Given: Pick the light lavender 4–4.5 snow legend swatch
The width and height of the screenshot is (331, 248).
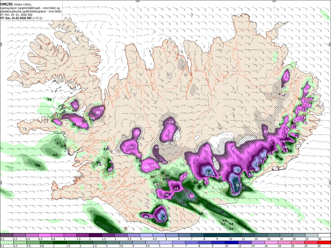Looking at the screenshot, I should coord(146,235).
